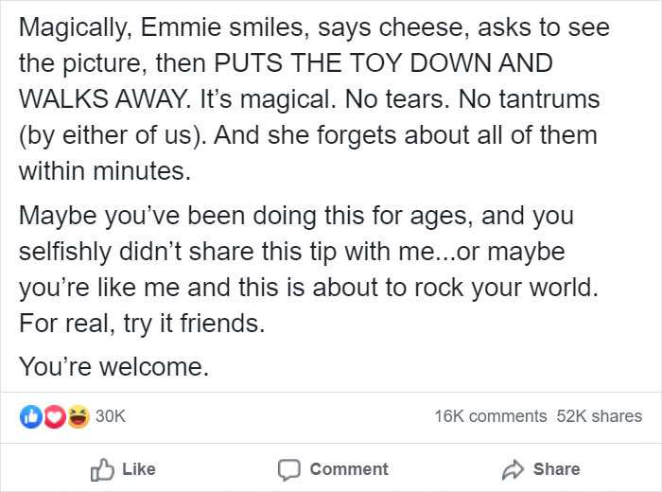Screen dimensions: 662x492
Task: Click the "within minutes." line
Action: pos(104,172)
